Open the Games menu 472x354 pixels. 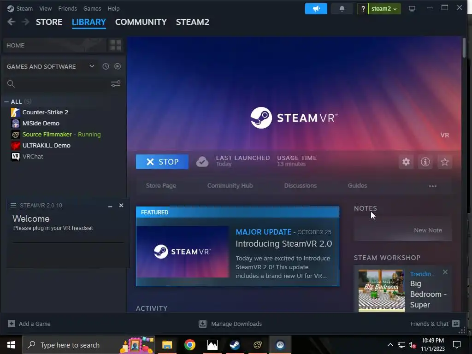[x=92, y=8]
